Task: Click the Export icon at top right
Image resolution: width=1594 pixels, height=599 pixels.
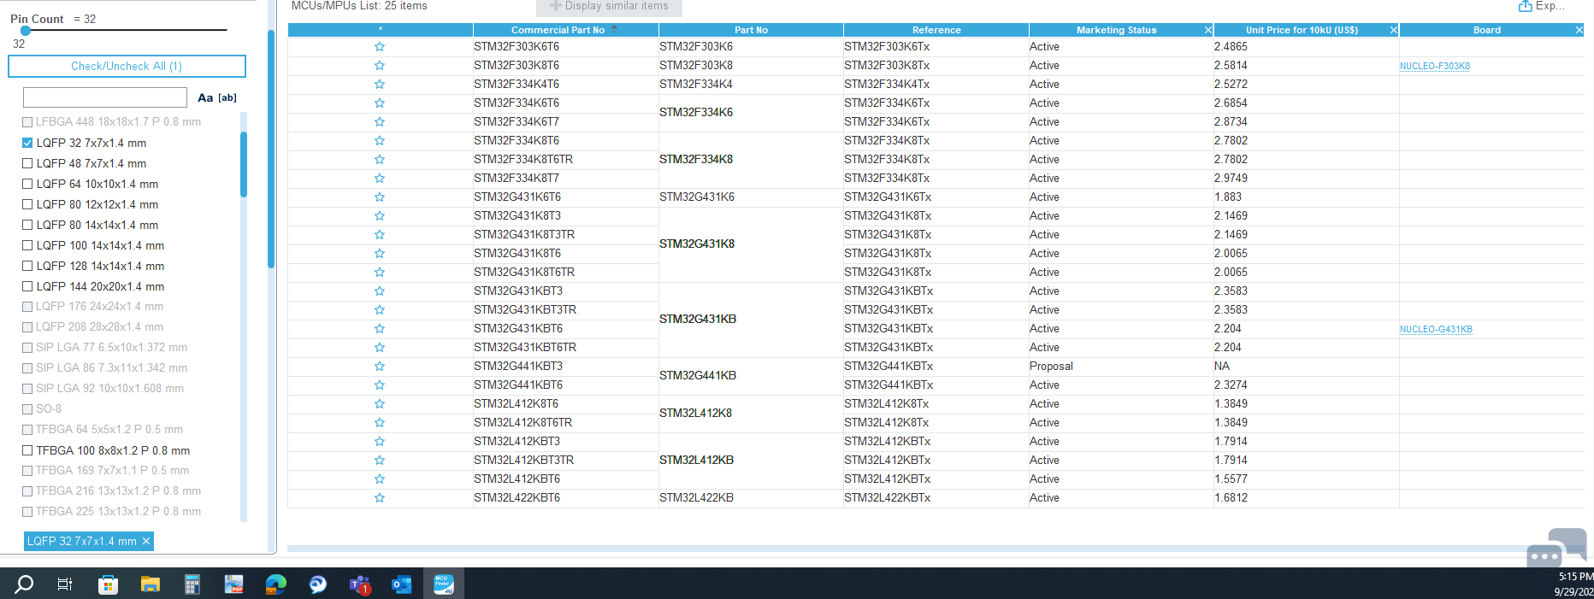Action: click(1525, 6)
